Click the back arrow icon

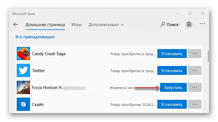click(16, 24)
